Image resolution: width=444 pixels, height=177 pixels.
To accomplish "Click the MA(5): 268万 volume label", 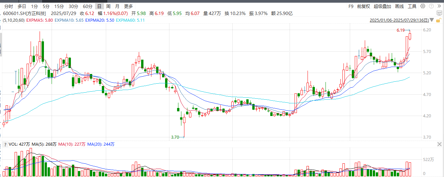I will pyautogui.click(x=44, y=144).
